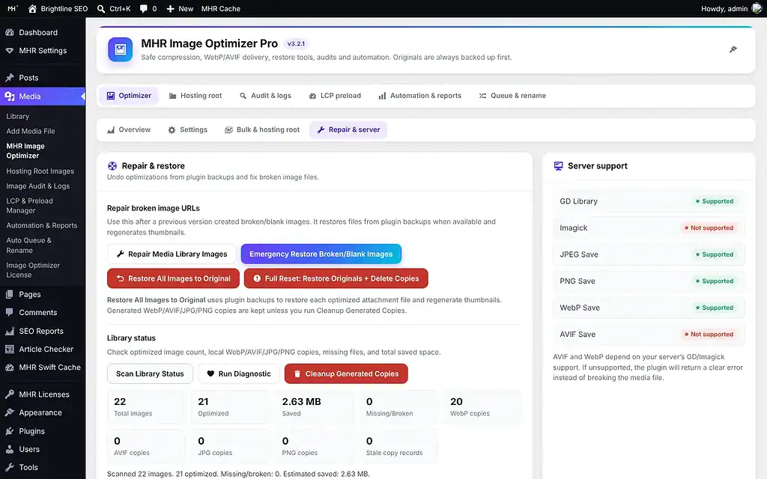Open Hosting Root Images submenu link
The width and height of the screenshot is (767, 479).
click(x=40, y=171)
